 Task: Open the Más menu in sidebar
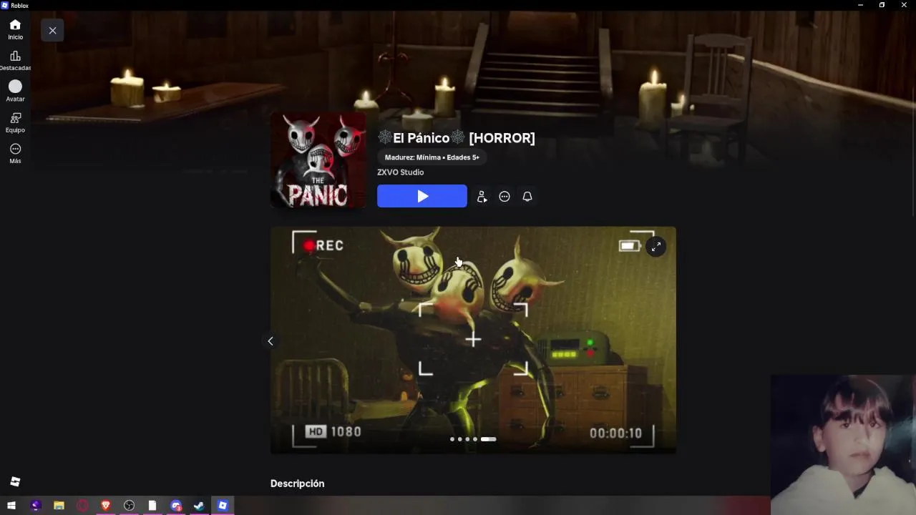(x=15, y=153)
